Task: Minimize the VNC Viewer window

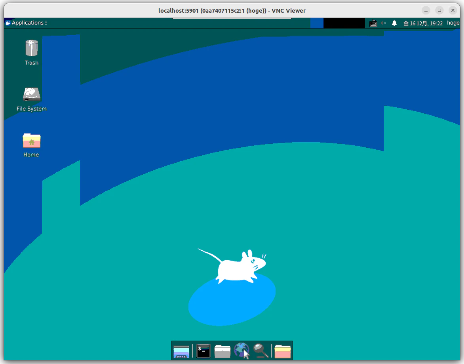Action: click(426, 10)
